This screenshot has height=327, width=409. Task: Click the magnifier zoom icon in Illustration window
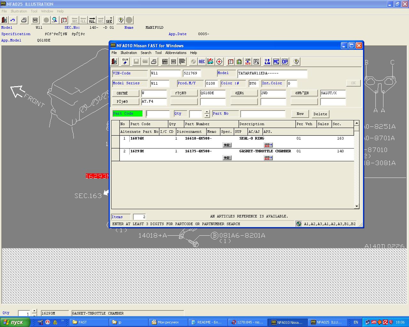pos(55,20)
